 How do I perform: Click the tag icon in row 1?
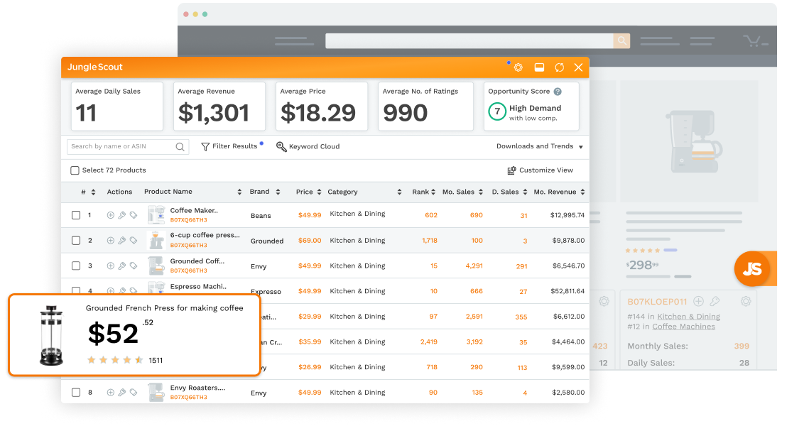pos(134,215)
